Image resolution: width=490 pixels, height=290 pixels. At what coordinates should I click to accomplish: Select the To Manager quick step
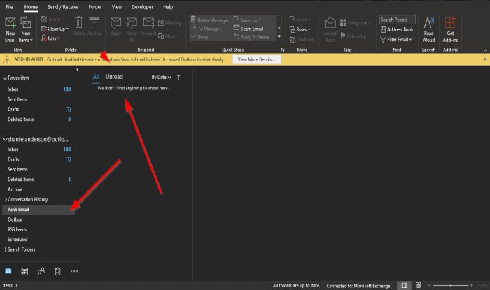[206, 29]
